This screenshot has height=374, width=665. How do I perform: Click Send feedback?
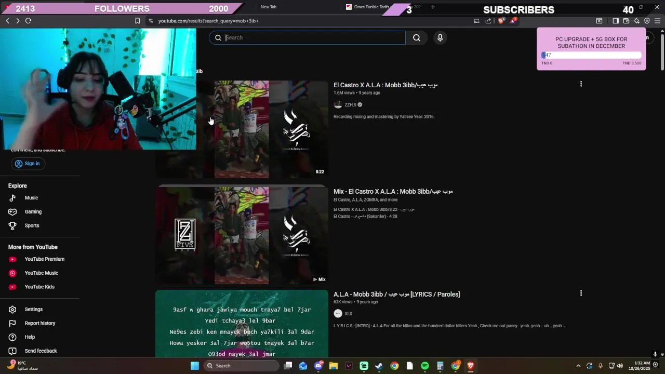click(41, 351)
